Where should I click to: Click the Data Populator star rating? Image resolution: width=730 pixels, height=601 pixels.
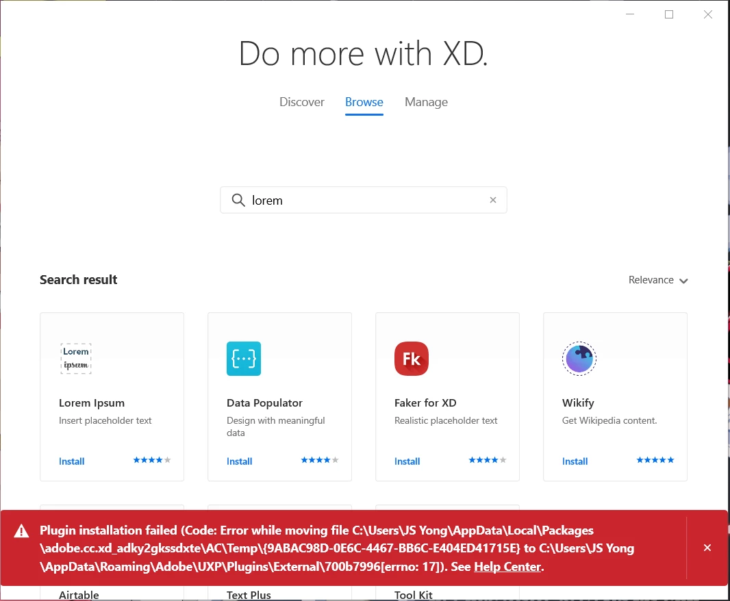pos(320,460)
